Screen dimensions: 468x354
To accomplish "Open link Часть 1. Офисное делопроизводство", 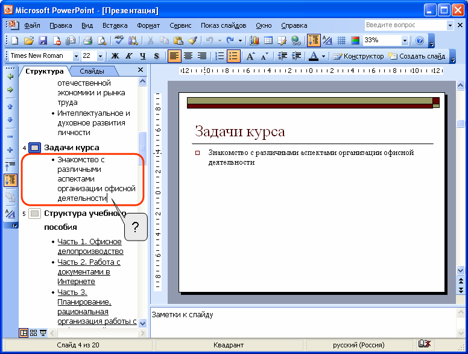I will pos(90,247).
